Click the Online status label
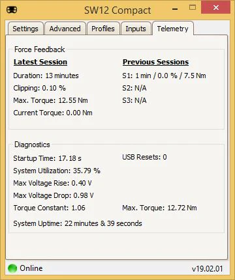Screen dimensions: 235x280 pyautogui.click(x=31, y=268)
